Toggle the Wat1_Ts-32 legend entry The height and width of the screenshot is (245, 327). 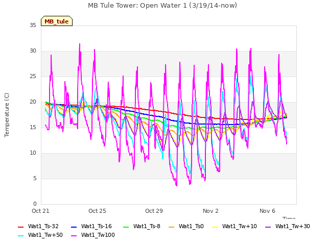(38, 227)
